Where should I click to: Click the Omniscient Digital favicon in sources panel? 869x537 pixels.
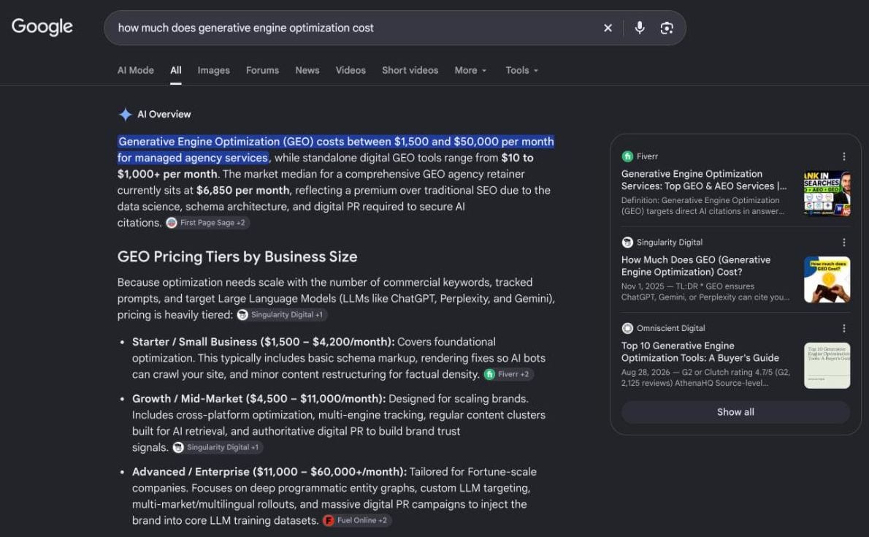(627, 329)
